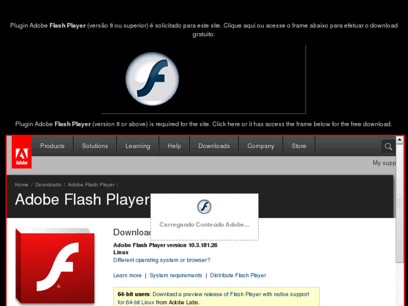Click 'Different operating system or browser?' link
408x306 pixels.
tap(162, 260)
